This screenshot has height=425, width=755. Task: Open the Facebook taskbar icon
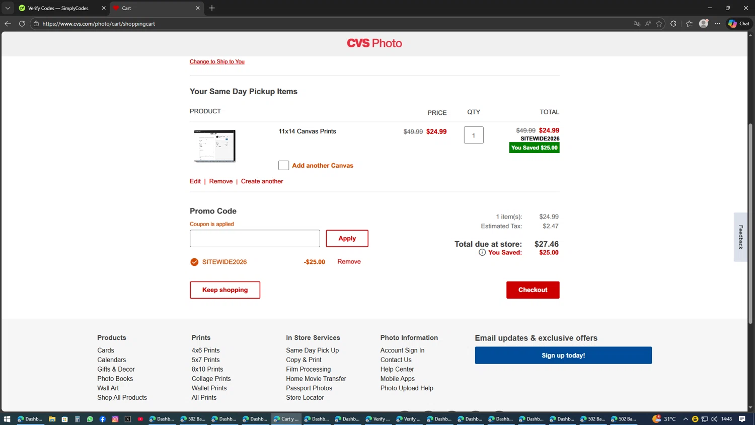pos(103,419)
